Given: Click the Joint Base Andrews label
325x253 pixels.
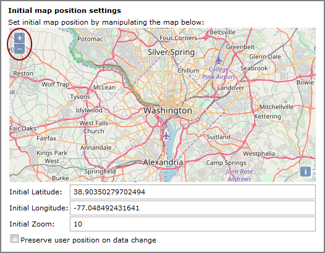Looking at the screenshot, I should 239,175.
